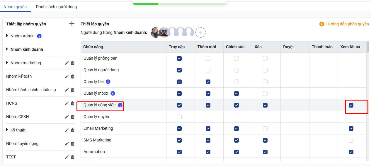Click the info icon next to Nhóm Admin
The width and height of the screenshot is (371, 166).
(39, 36)
